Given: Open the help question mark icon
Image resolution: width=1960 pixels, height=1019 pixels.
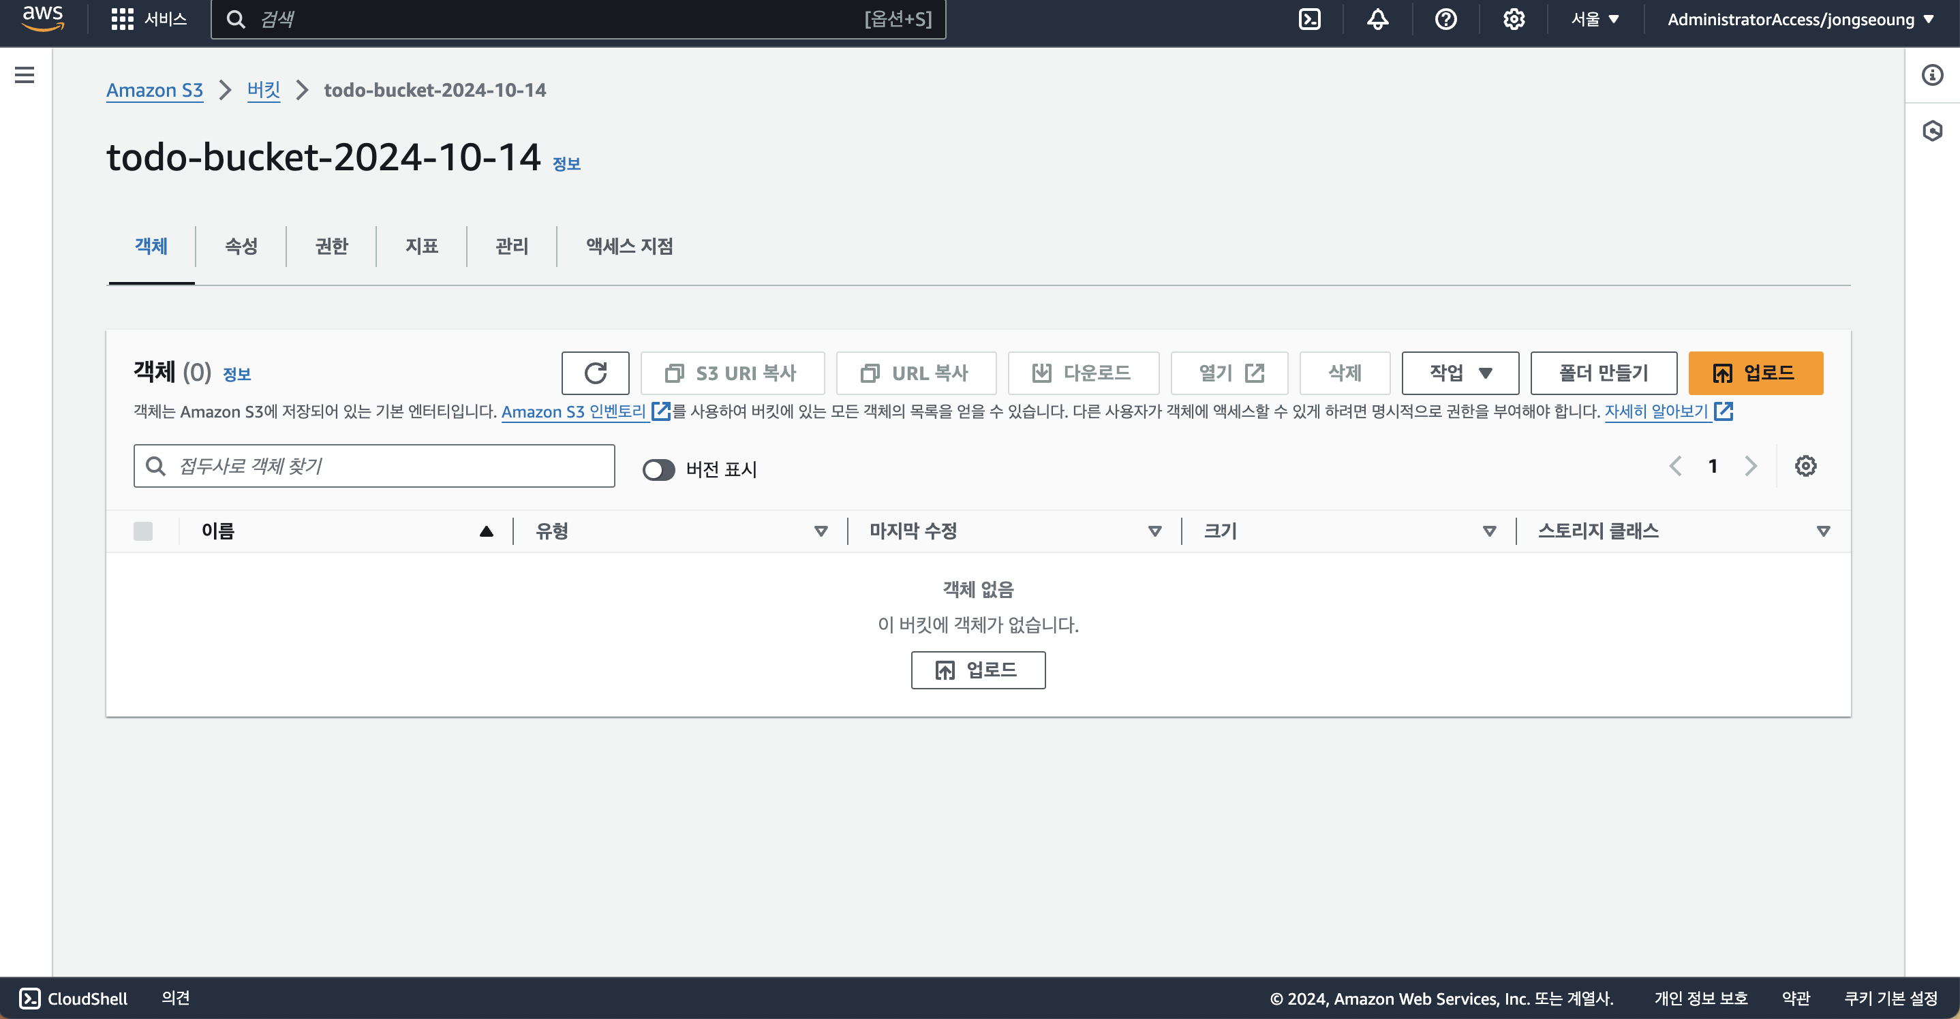Looking at the screenshot, I should (1445, 19).
